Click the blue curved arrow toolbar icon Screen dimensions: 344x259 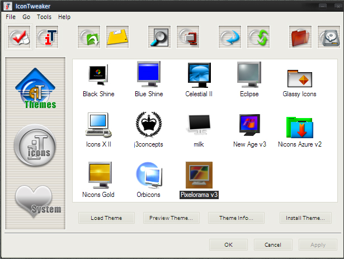[x=230, y=37]
